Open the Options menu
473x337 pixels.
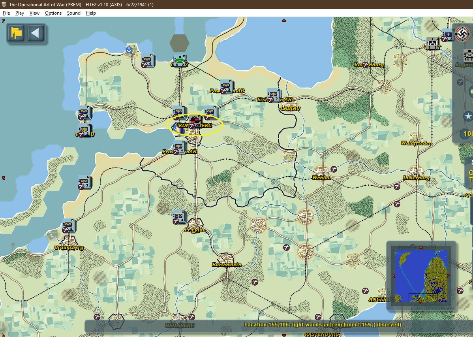coord(53,13)
